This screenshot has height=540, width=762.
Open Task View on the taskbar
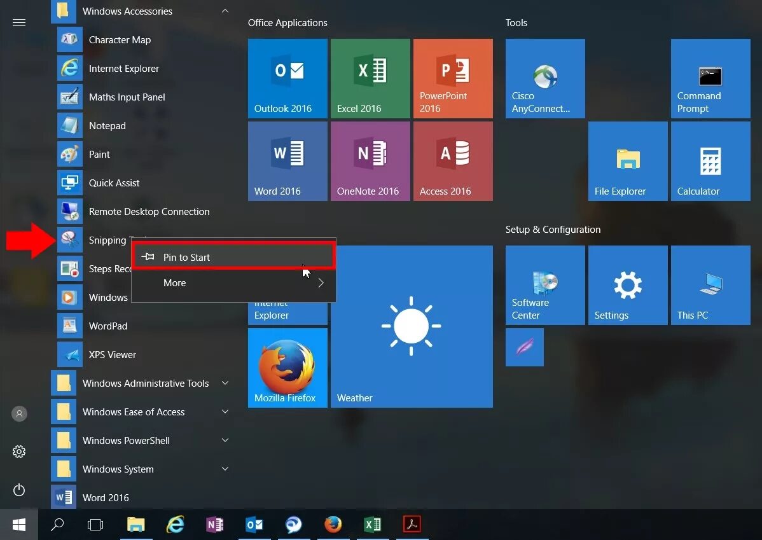pyautogui.click(x=95, y=525)
